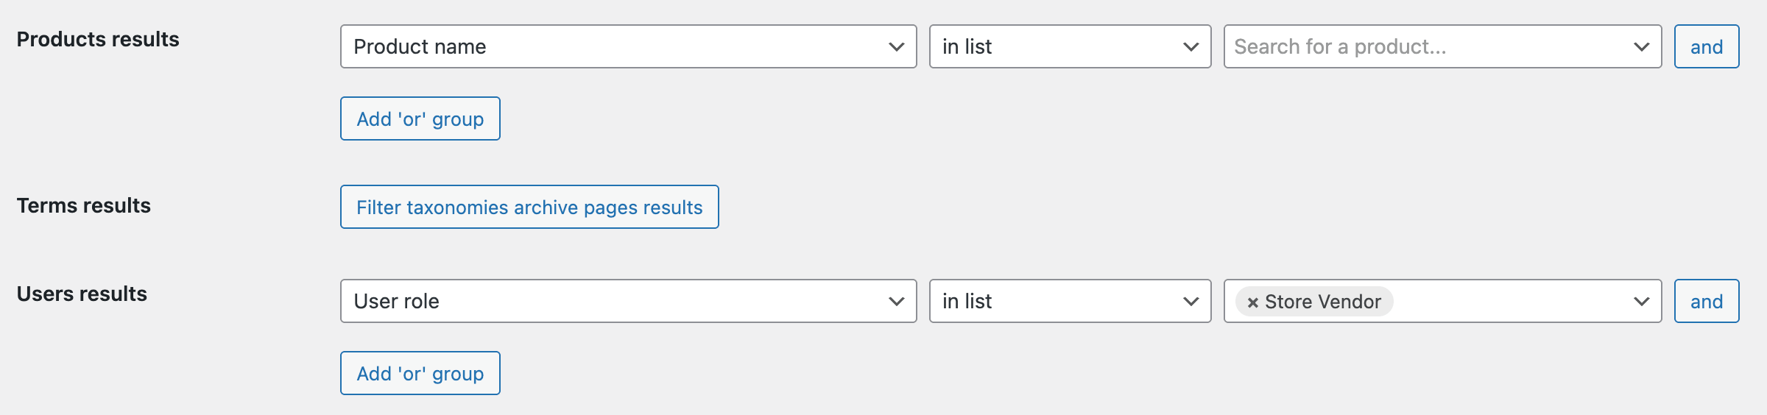Click the "Store Vendor" tag label

click(1323, 302)
